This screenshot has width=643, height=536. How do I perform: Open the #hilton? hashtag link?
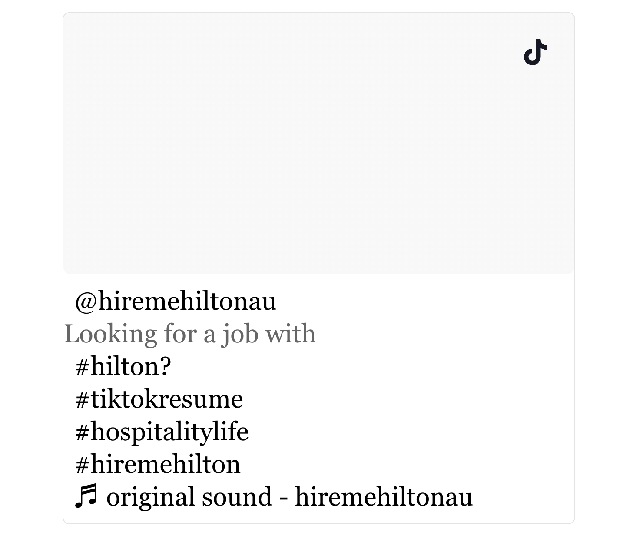tap(123, 366)
